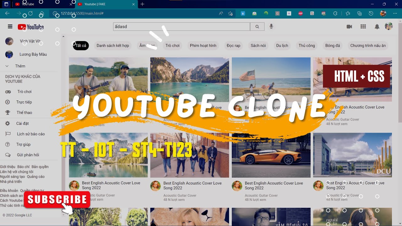This screenshot has width=402, height=226.
Task: Open the two guitarists video thumbnail
Action: point(108,79)
